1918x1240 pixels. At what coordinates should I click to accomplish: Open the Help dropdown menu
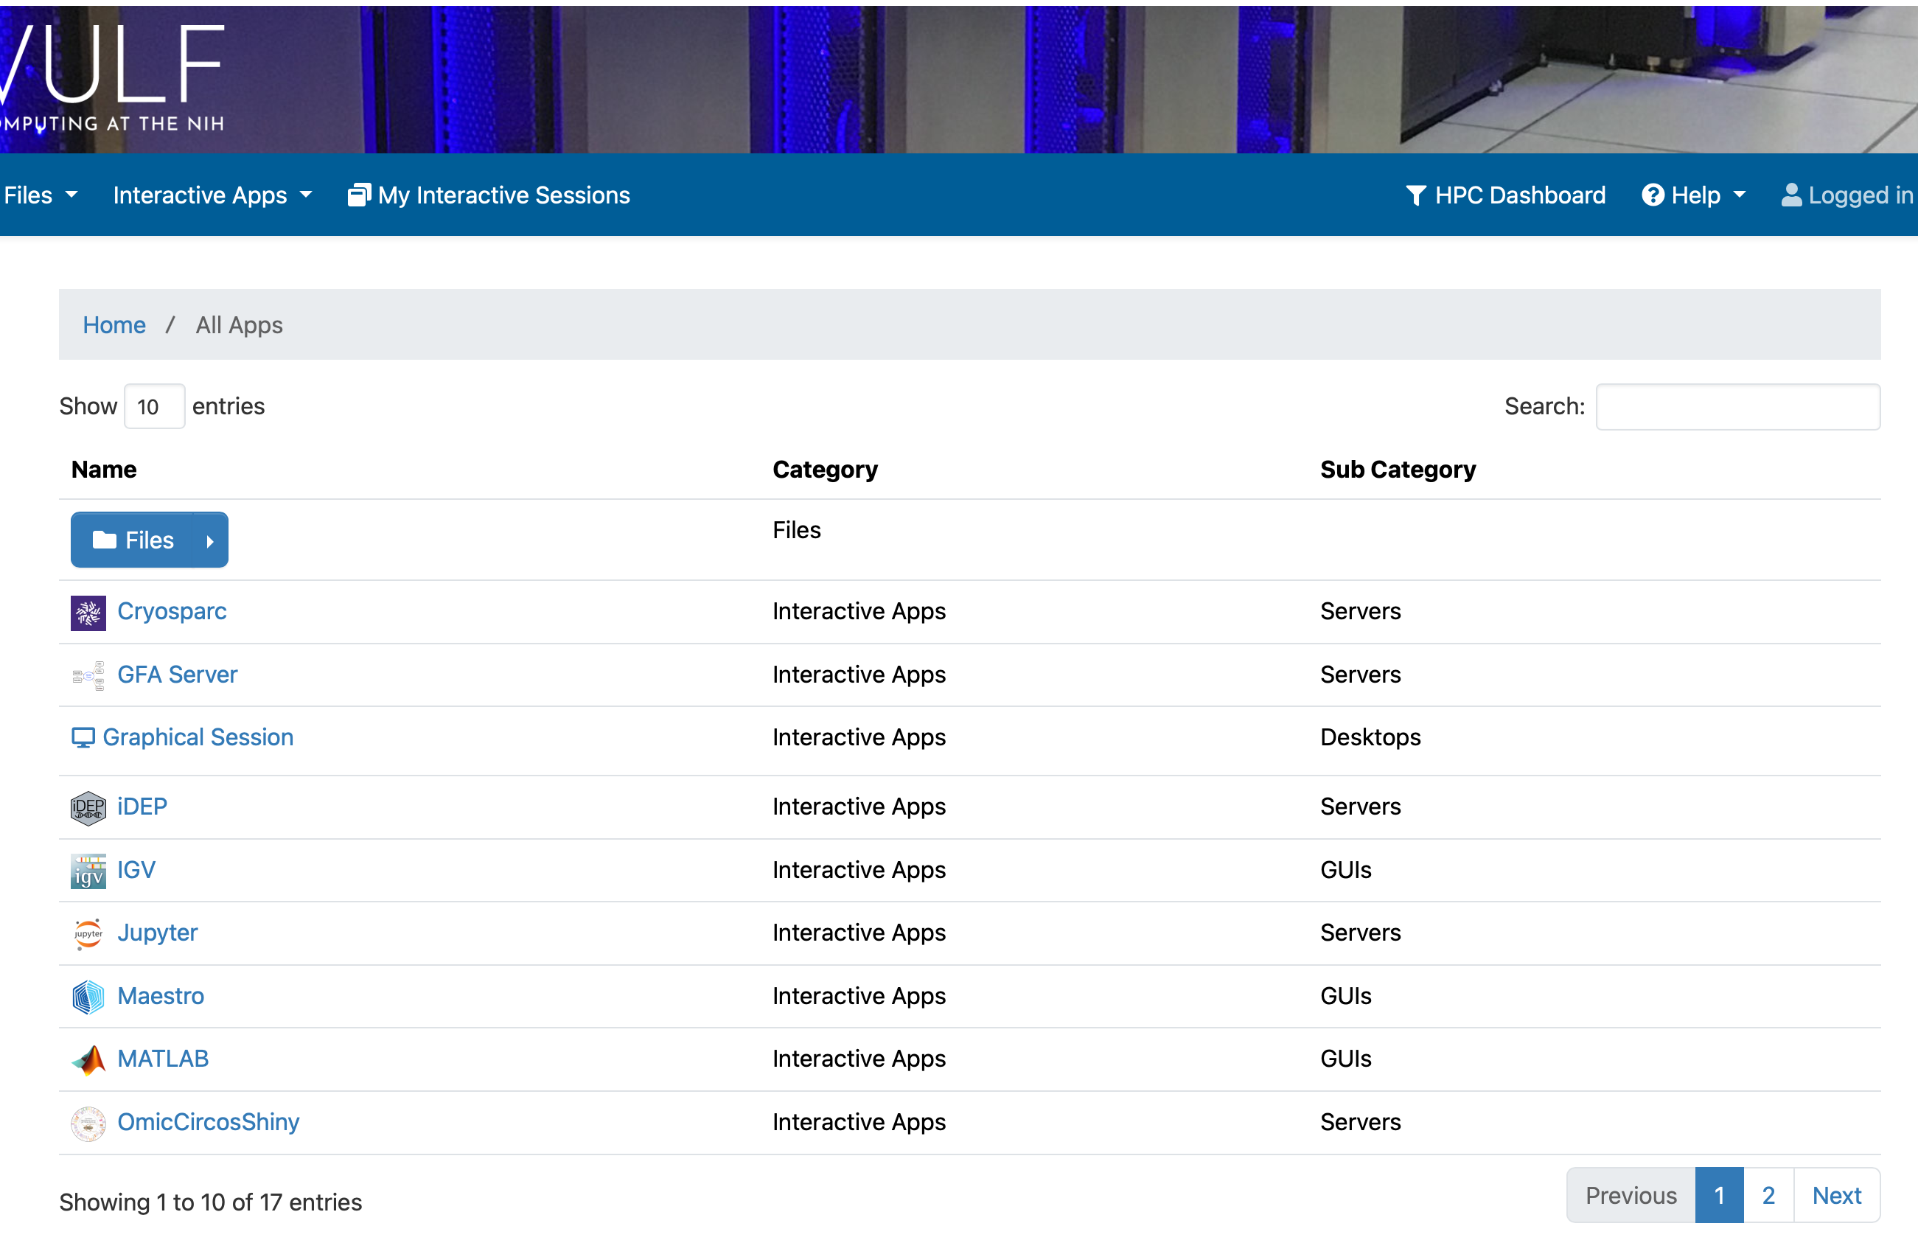1693,195
